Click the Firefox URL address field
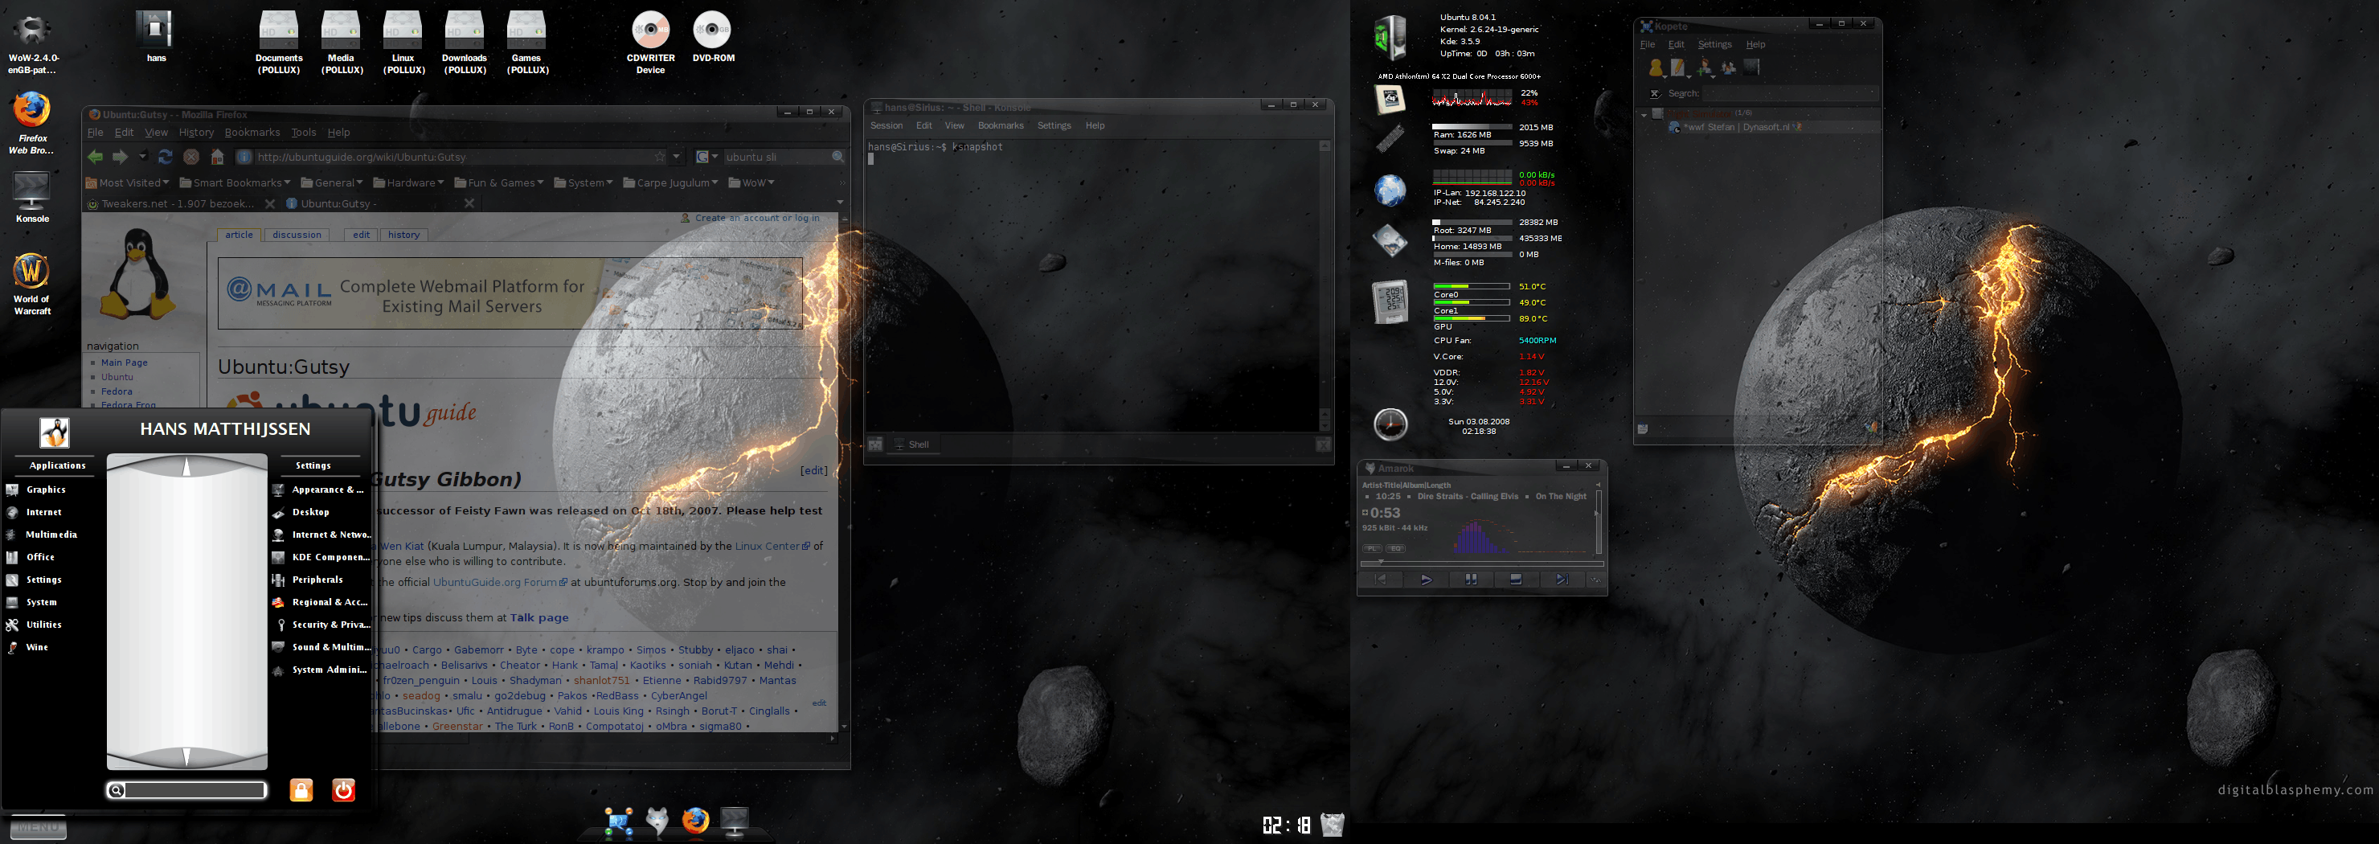 tap(450, 157)
